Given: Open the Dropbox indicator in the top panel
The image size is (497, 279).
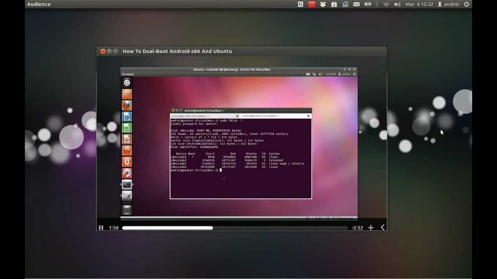Looking at the screenshot, I should [323, 4].
